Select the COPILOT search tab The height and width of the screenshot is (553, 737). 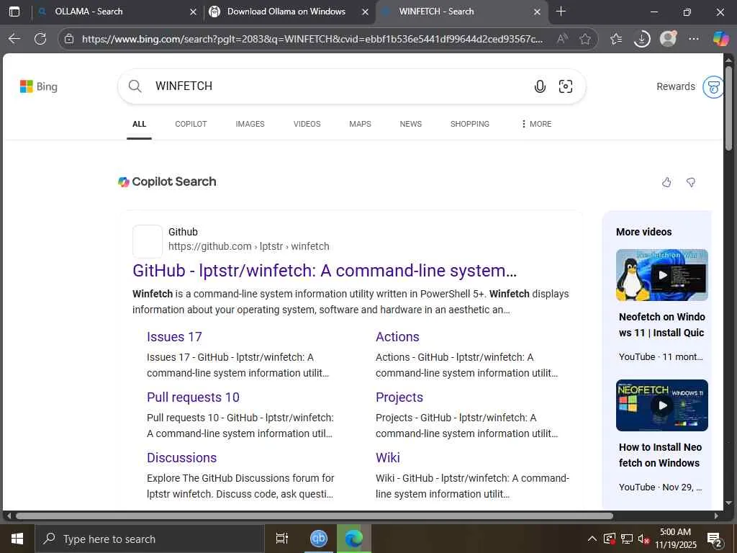pyautogui.click(x=191, y=124)
